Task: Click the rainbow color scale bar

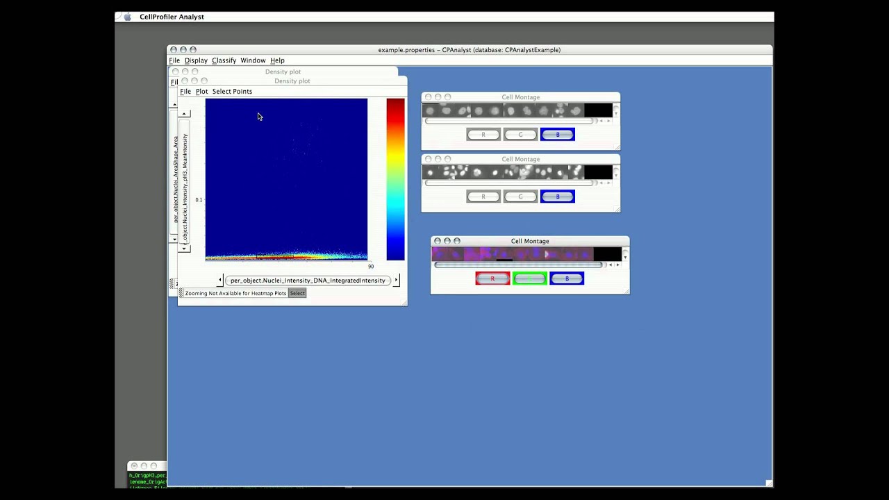Action: [395, 179]
